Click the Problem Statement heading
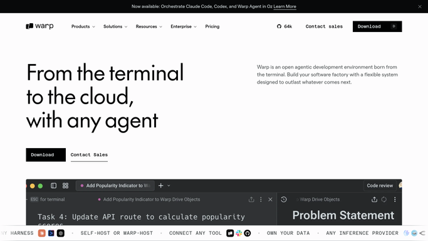 343,215
